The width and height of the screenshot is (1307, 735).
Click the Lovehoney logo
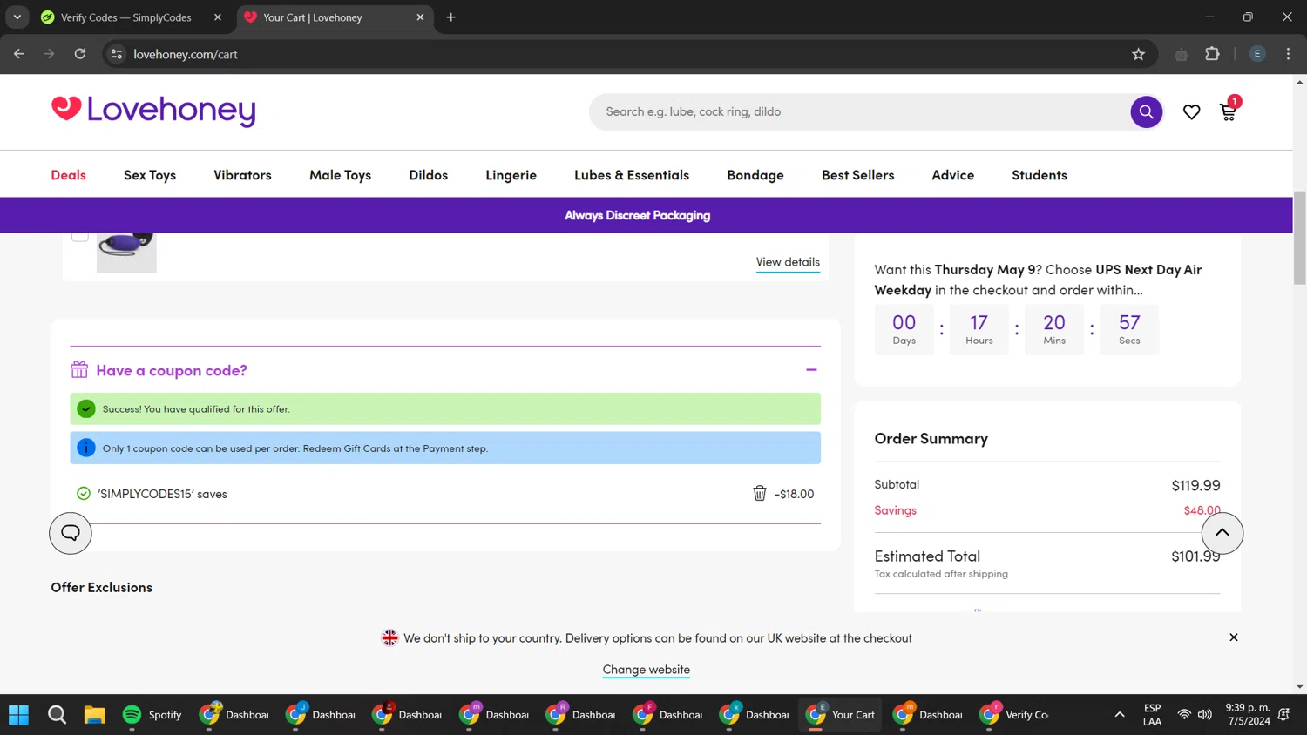coord(153,111)
